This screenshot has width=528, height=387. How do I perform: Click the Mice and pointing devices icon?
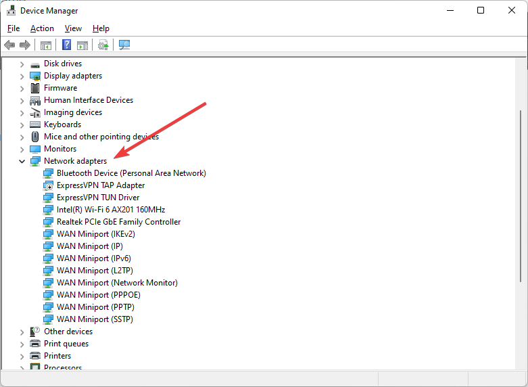[x=35, y=137]
